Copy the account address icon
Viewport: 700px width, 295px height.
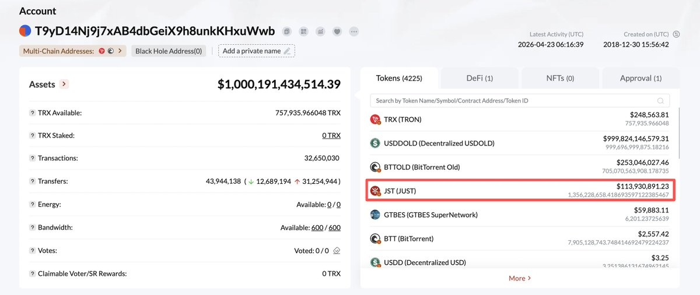click(287, 31)
